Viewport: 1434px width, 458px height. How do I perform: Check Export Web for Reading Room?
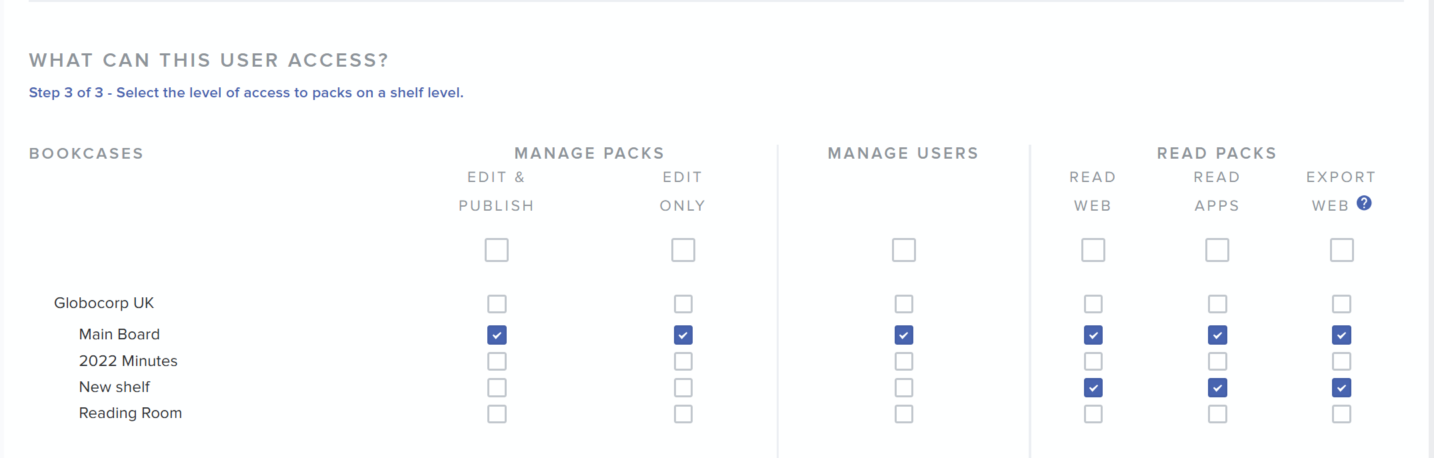[x=1341, y=414]
